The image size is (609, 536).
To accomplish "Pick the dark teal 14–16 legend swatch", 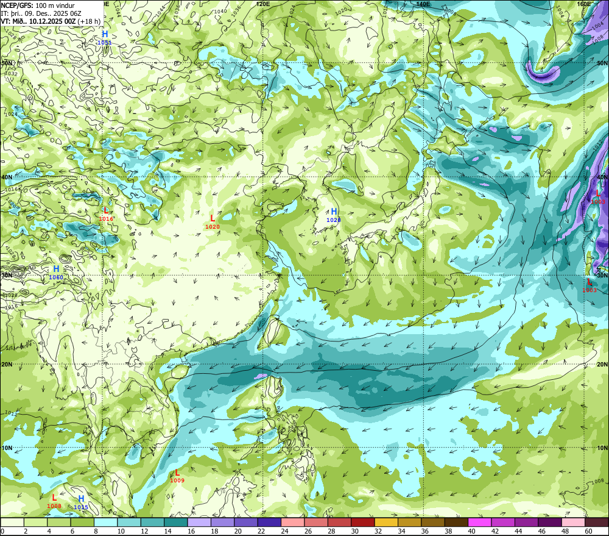I will 176,522.
